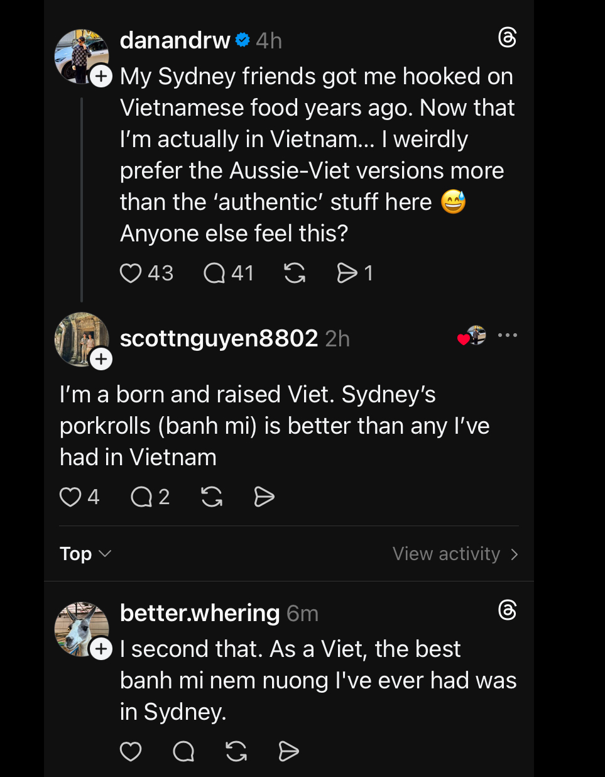
Task: Like better.whering's banh mi reply
Action: click(131, 751)
